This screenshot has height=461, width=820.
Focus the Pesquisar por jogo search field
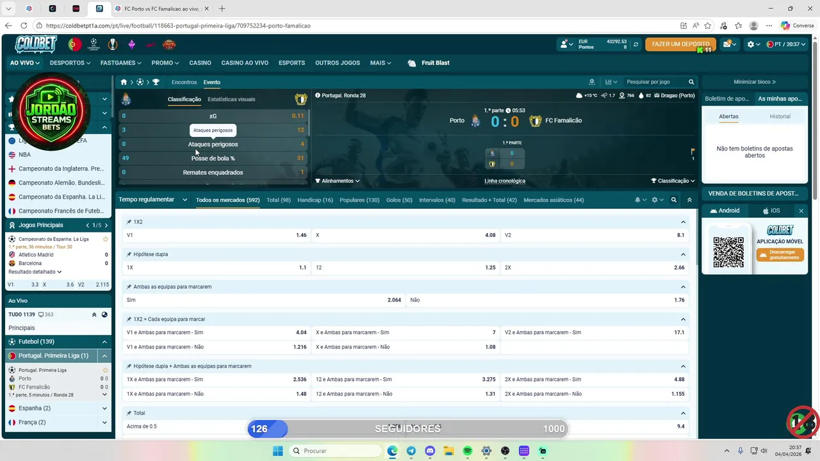point(653,82)
